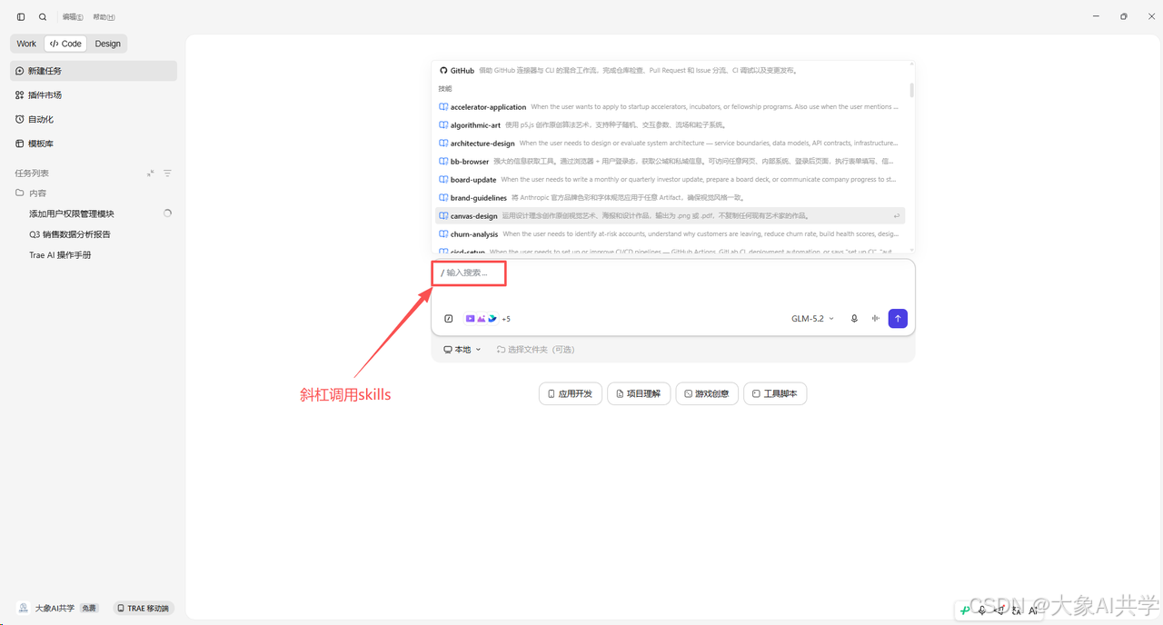This screenshot has width=1163, height=625.
Task: Send the message with purple arrow
Action: (898, 319)
